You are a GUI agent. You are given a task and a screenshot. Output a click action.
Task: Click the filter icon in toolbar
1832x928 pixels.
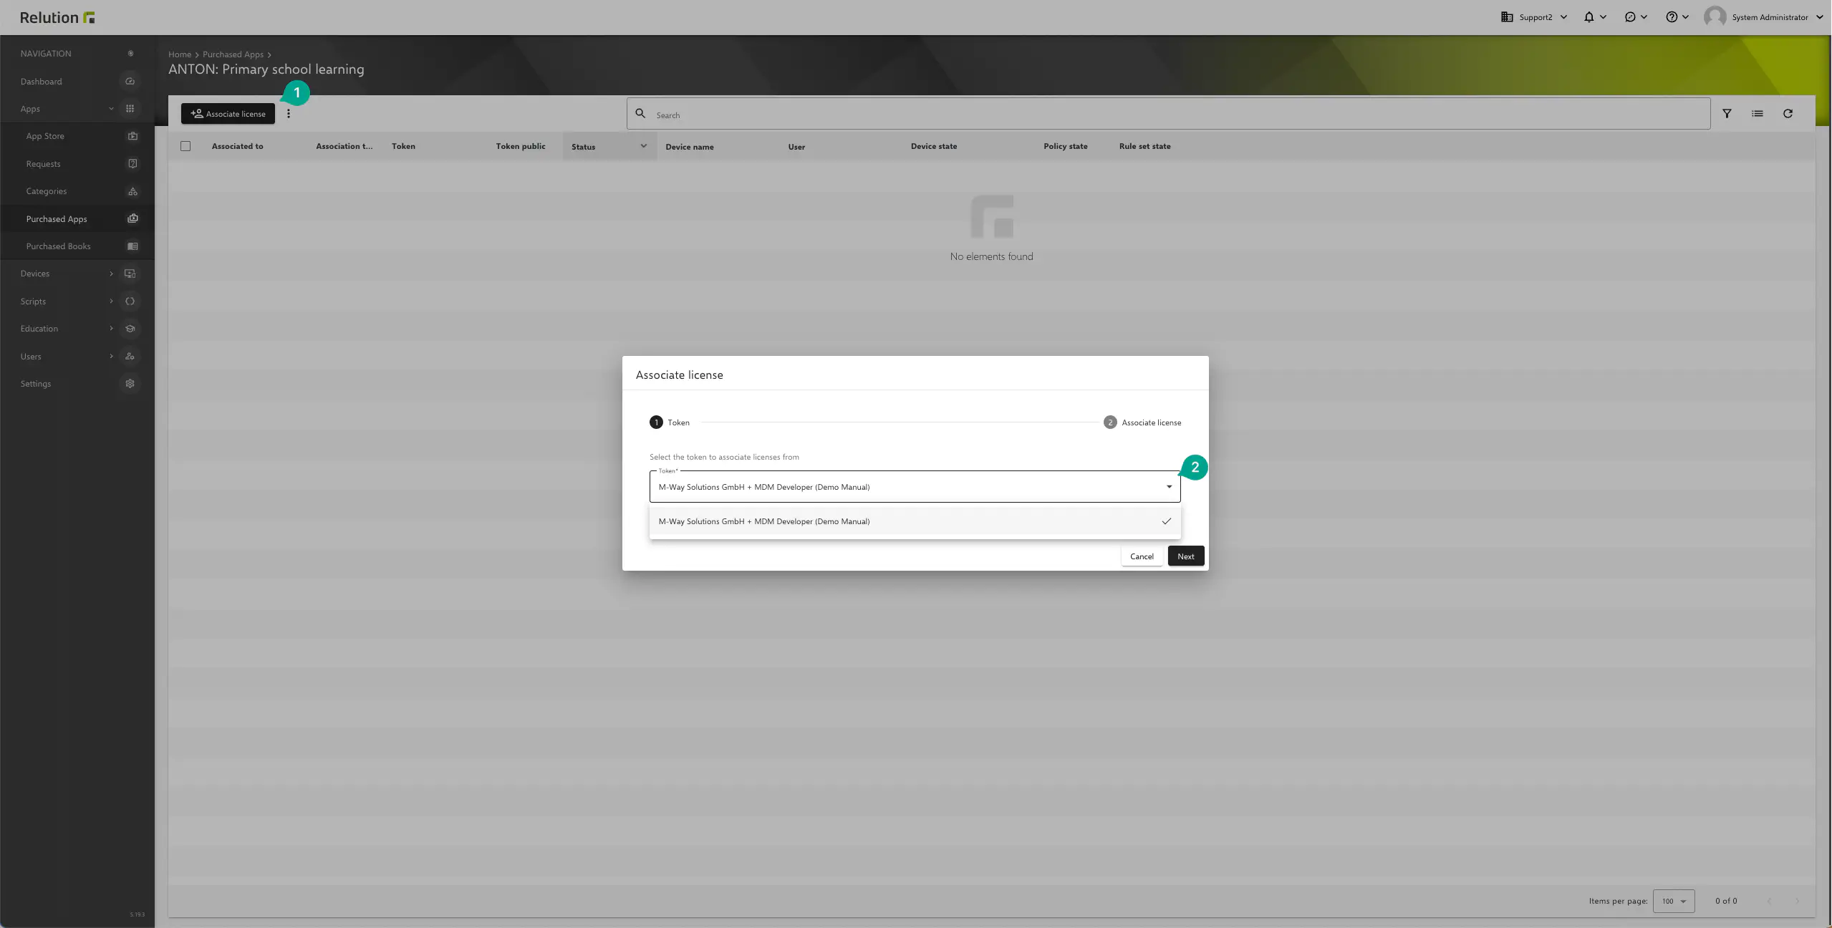pos(1727,114)
